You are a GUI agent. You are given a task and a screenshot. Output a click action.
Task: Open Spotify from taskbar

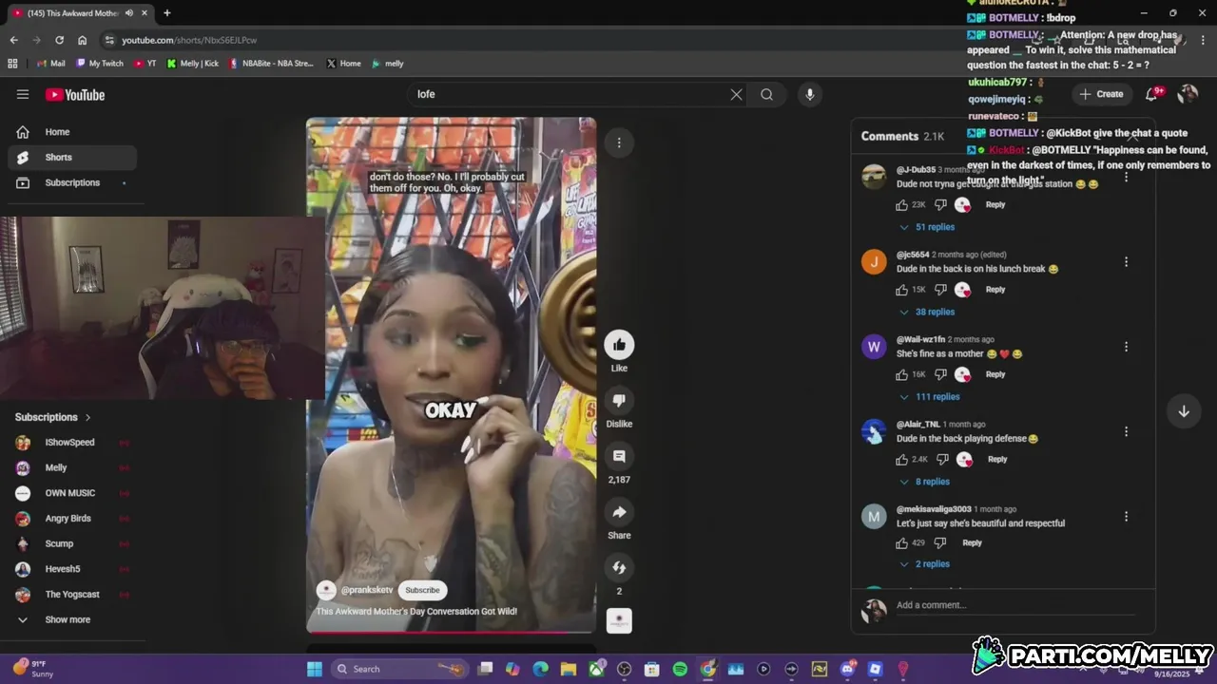680,669
